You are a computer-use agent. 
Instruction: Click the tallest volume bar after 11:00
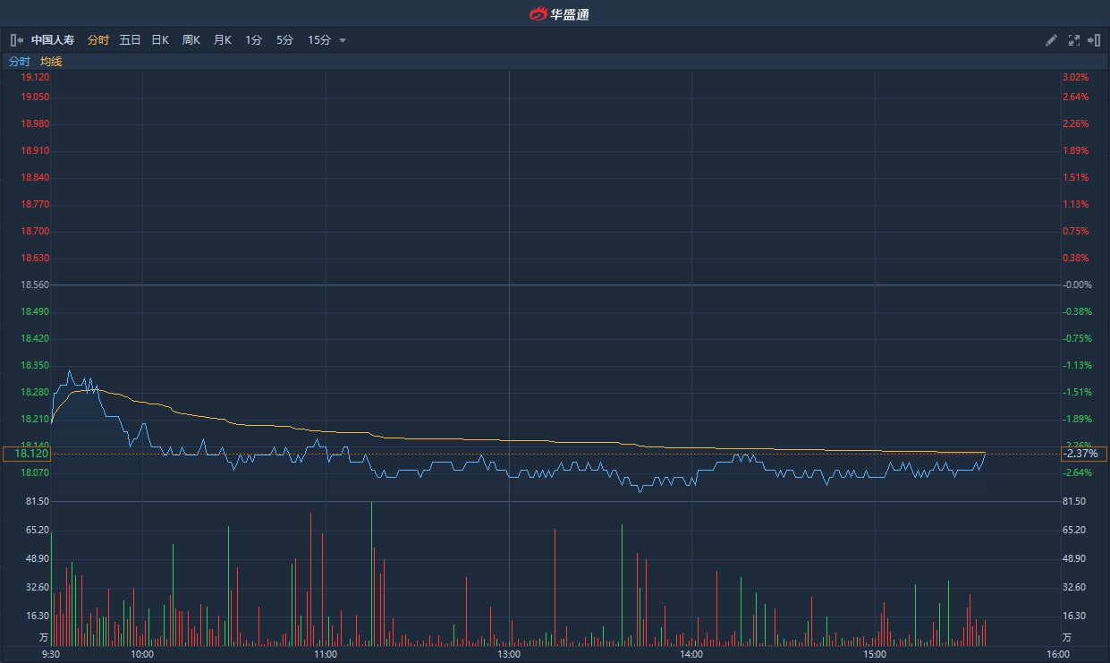click(x=371, y=573)
